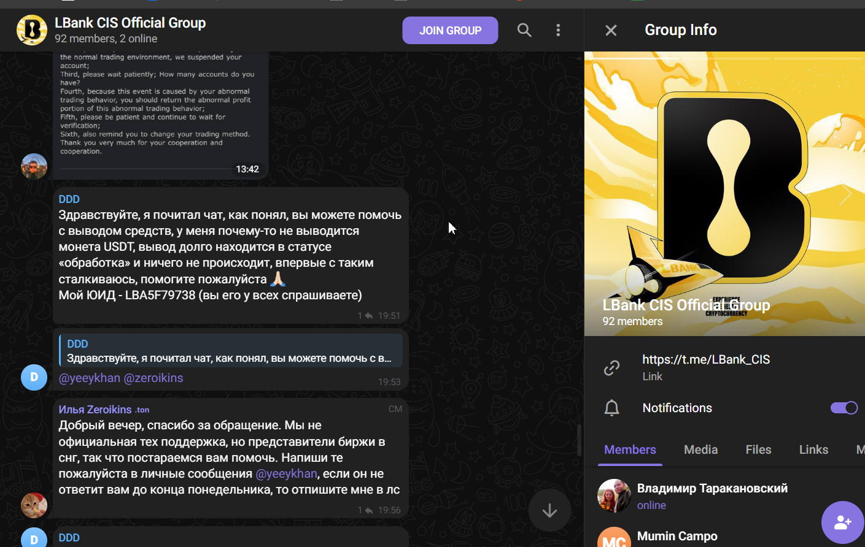Click the JOIN GROUP button

tap(450, 30)
